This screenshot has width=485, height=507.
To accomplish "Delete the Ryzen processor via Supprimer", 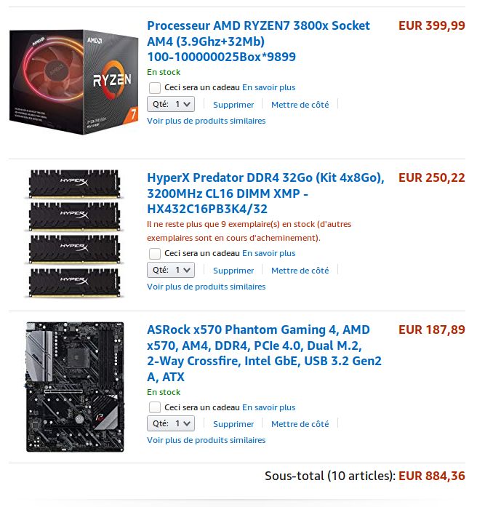I will point(233,105).
